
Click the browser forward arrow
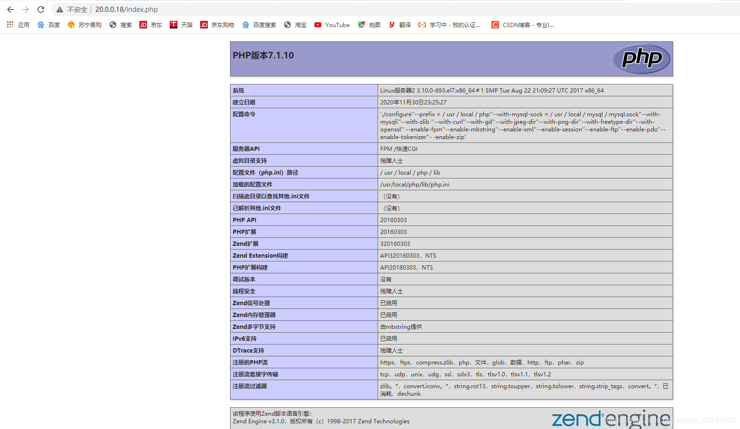[x=26, y=9]
